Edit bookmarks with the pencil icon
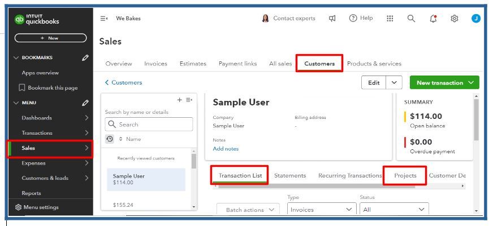The width and height of the screenshot is (493, 226). 85,57
